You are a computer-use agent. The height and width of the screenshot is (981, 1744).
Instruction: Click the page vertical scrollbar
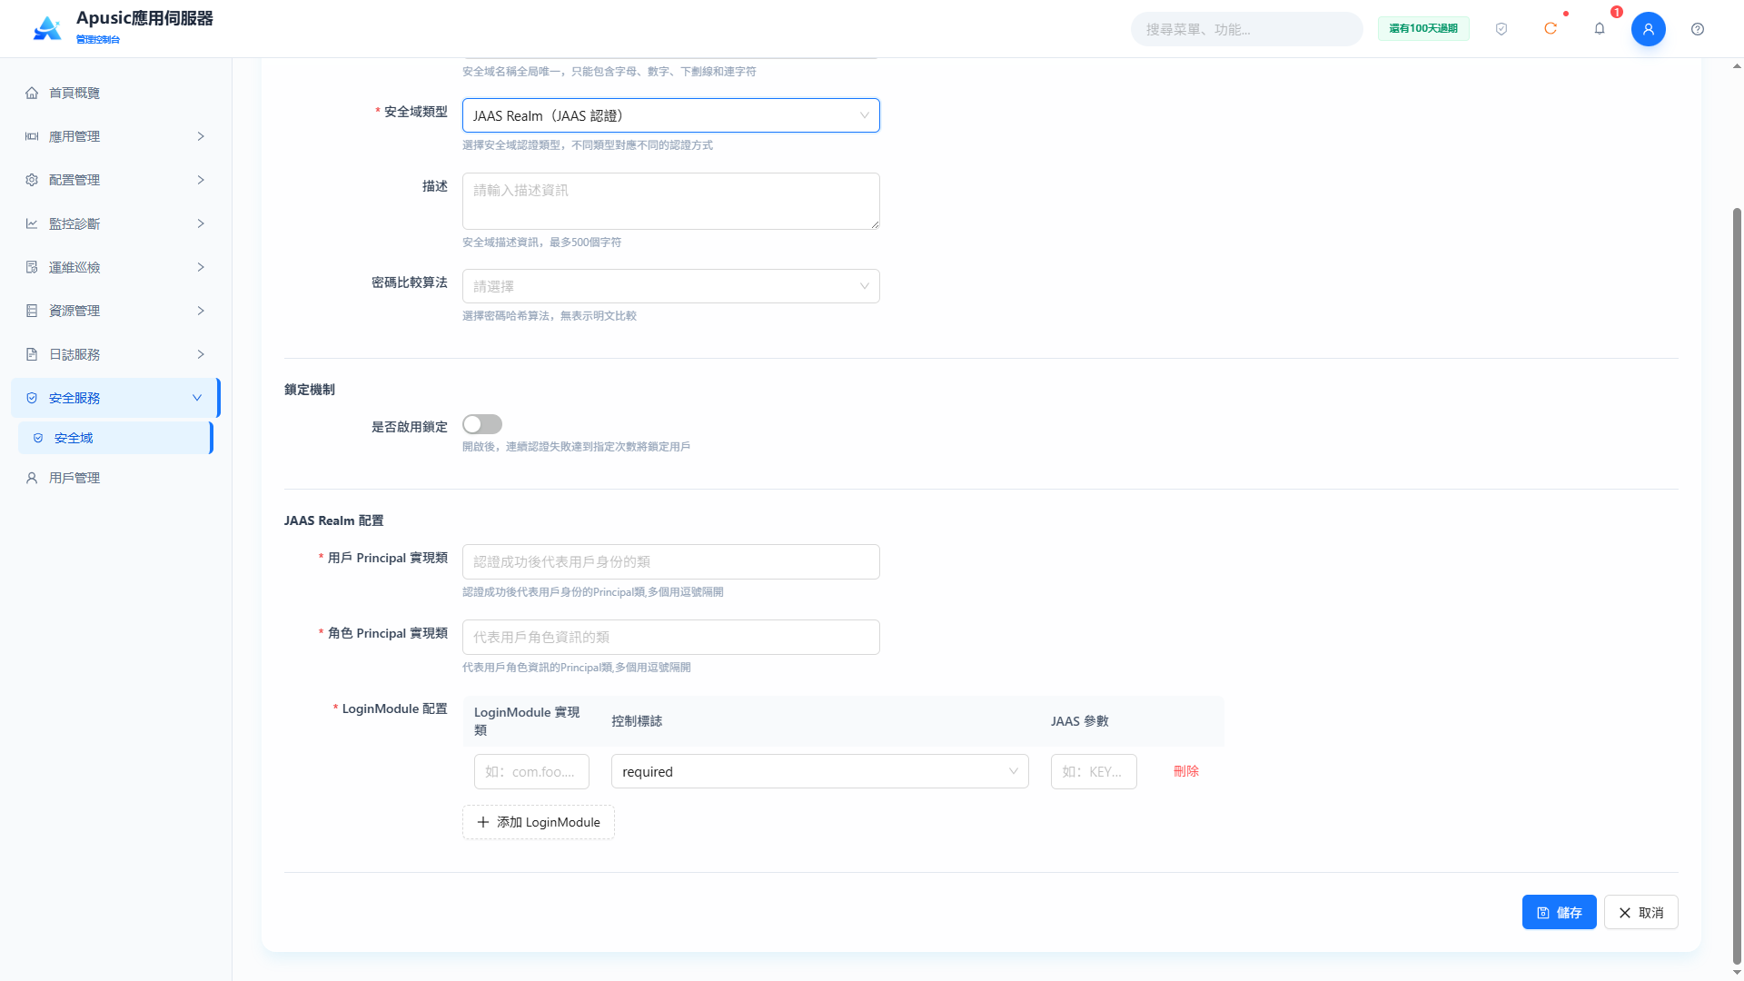(x=1738, y=581)
